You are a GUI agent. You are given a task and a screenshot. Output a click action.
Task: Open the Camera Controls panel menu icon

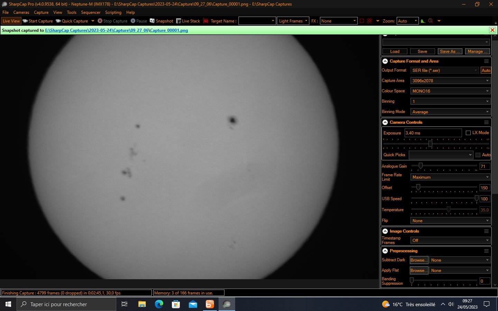(x=486, y=122)
